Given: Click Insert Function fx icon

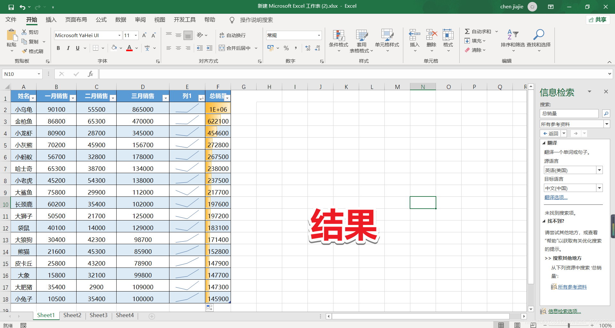Looking at the screenshot, I should click(x=90, y=74).
